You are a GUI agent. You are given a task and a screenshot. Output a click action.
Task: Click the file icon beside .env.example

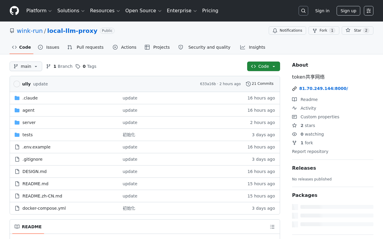click(x=17, y=147)
